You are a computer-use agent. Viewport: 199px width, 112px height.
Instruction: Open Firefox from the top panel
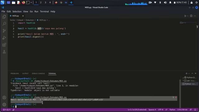tap(23, 2)
